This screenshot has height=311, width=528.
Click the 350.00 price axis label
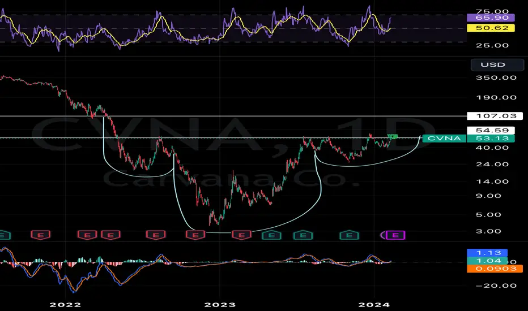coord(496,77)
